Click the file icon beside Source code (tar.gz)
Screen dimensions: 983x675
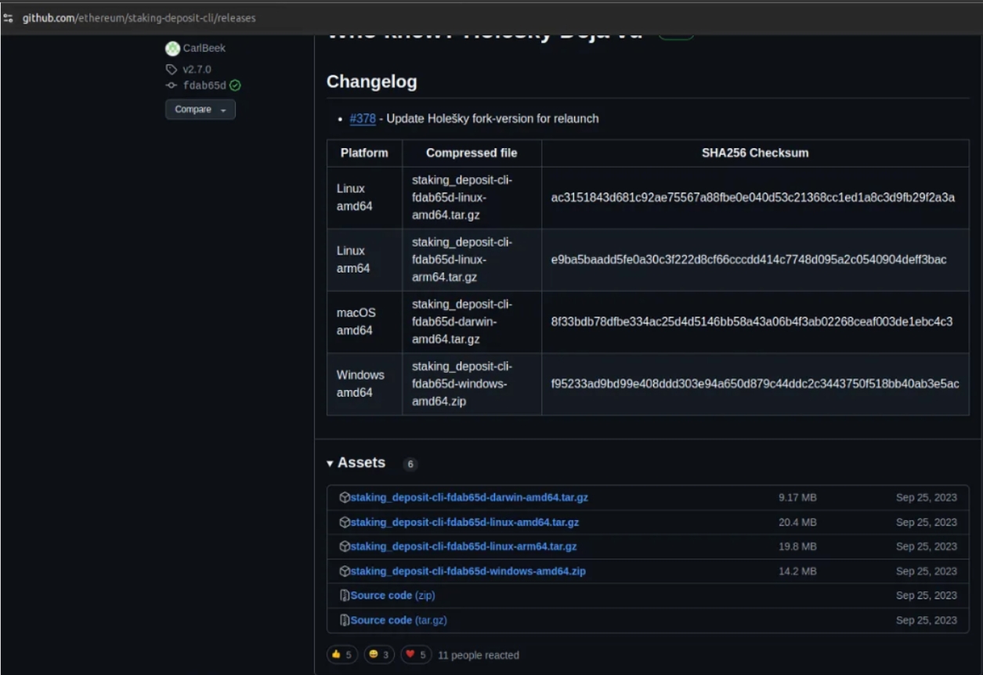[345, 620]
